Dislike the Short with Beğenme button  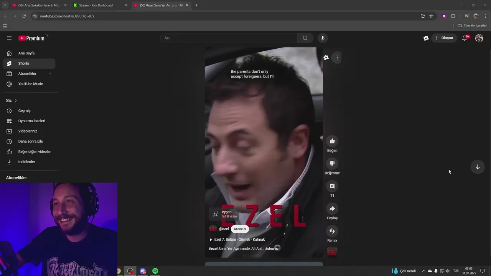[332, 163]
